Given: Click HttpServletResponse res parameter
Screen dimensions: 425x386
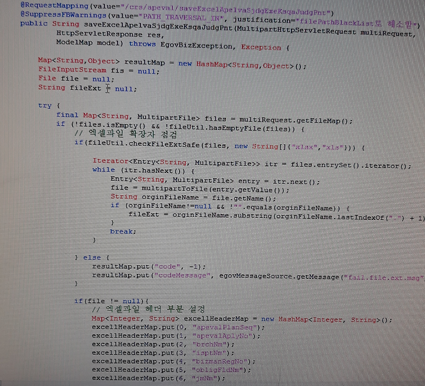Looking at the screenshot, I should pos(110,34).
